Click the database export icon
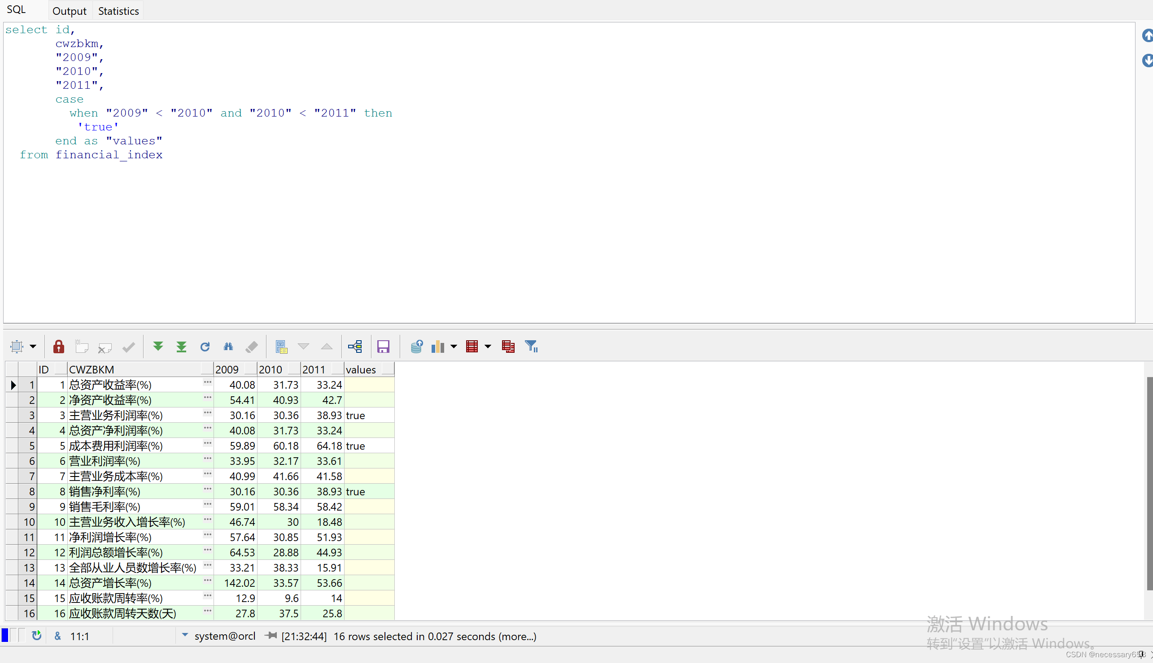 (x=416, y=347)
